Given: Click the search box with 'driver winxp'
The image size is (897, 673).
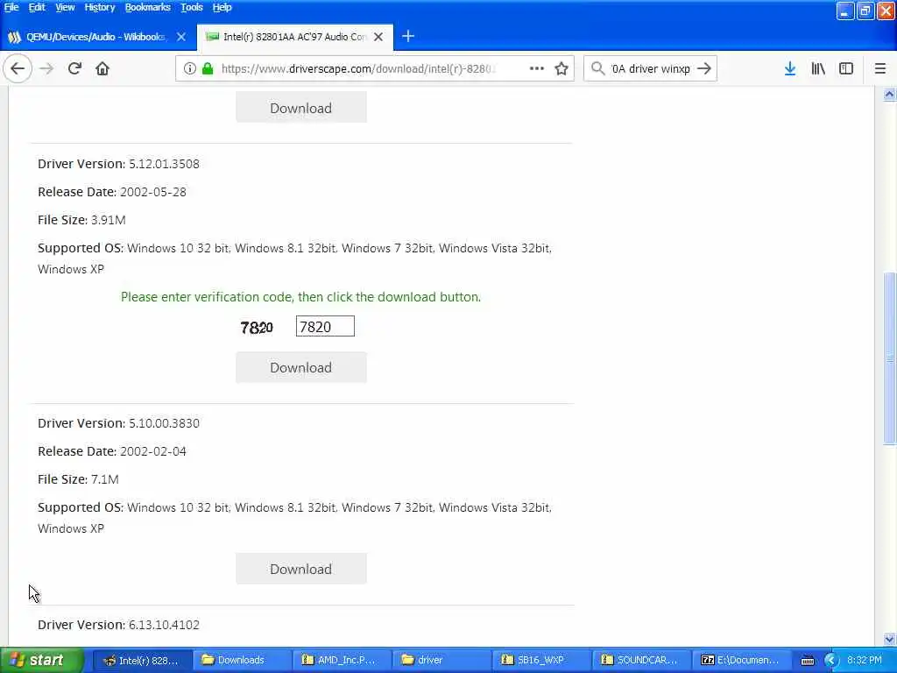Looking at the screenshot, I should [650, 68].
